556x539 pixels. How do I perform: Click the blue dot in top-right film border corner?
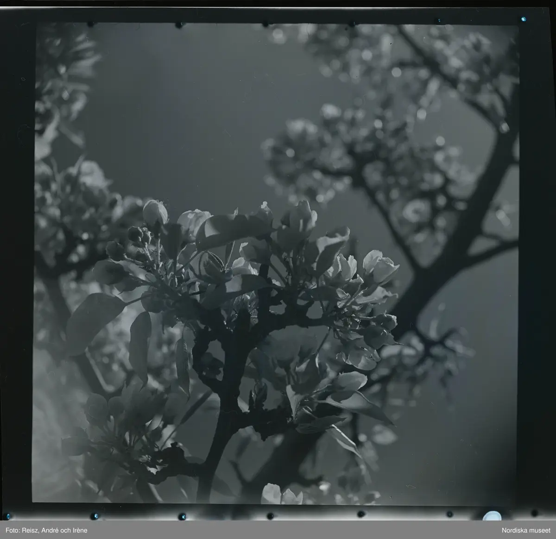[523, 19]
